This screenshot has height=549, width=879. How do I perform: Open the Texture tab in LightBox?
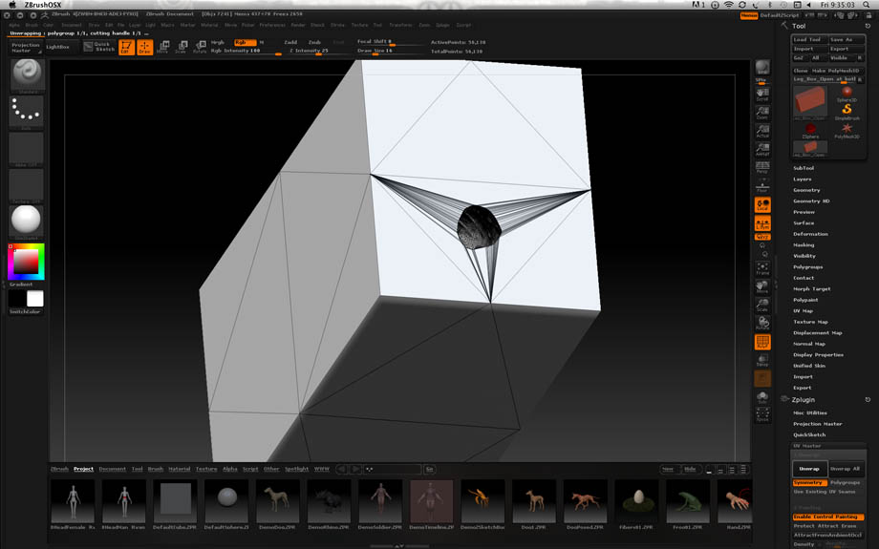coord(206,469)
